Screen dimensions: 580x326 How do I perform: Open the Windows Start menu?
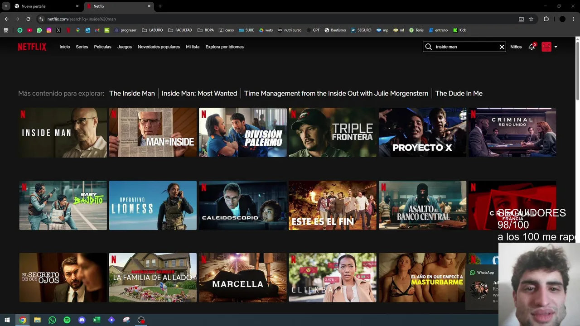(x=7, y=320)
